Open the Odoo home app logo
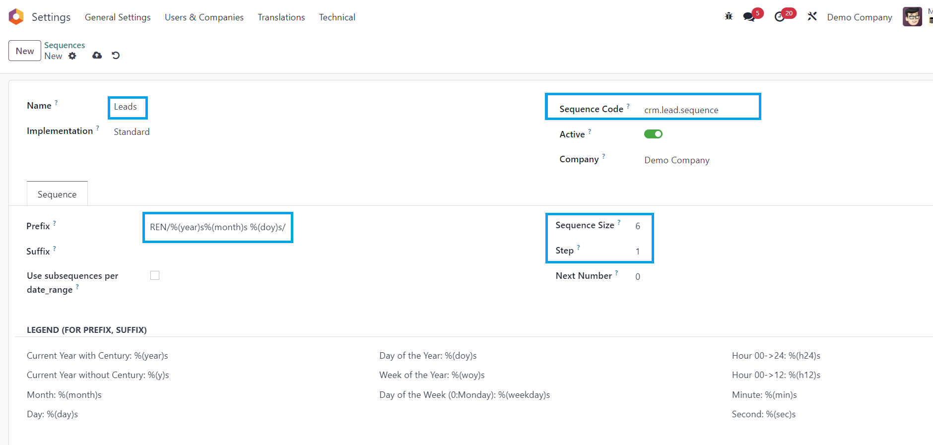 [16, 17]
